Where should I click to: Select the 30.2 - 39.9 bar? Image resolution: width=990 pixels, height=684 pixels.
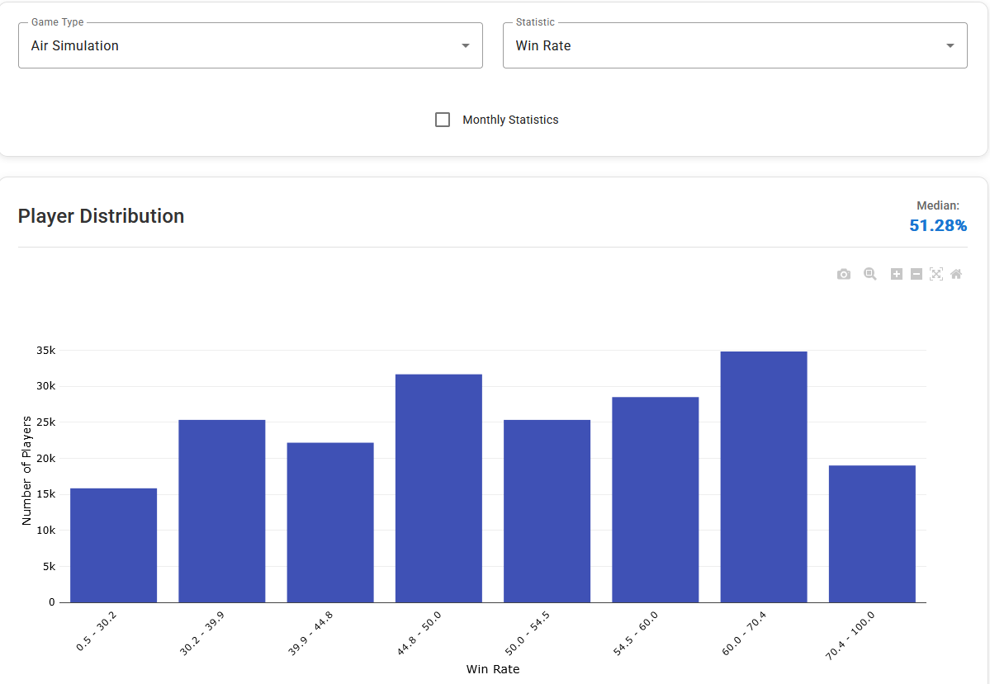coord(221,512)
